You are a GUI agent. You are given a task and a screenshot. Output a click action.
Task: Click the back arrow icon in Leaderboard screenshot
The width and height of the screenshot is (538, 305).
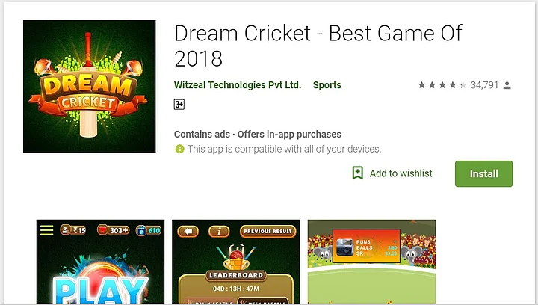(188, 231)
